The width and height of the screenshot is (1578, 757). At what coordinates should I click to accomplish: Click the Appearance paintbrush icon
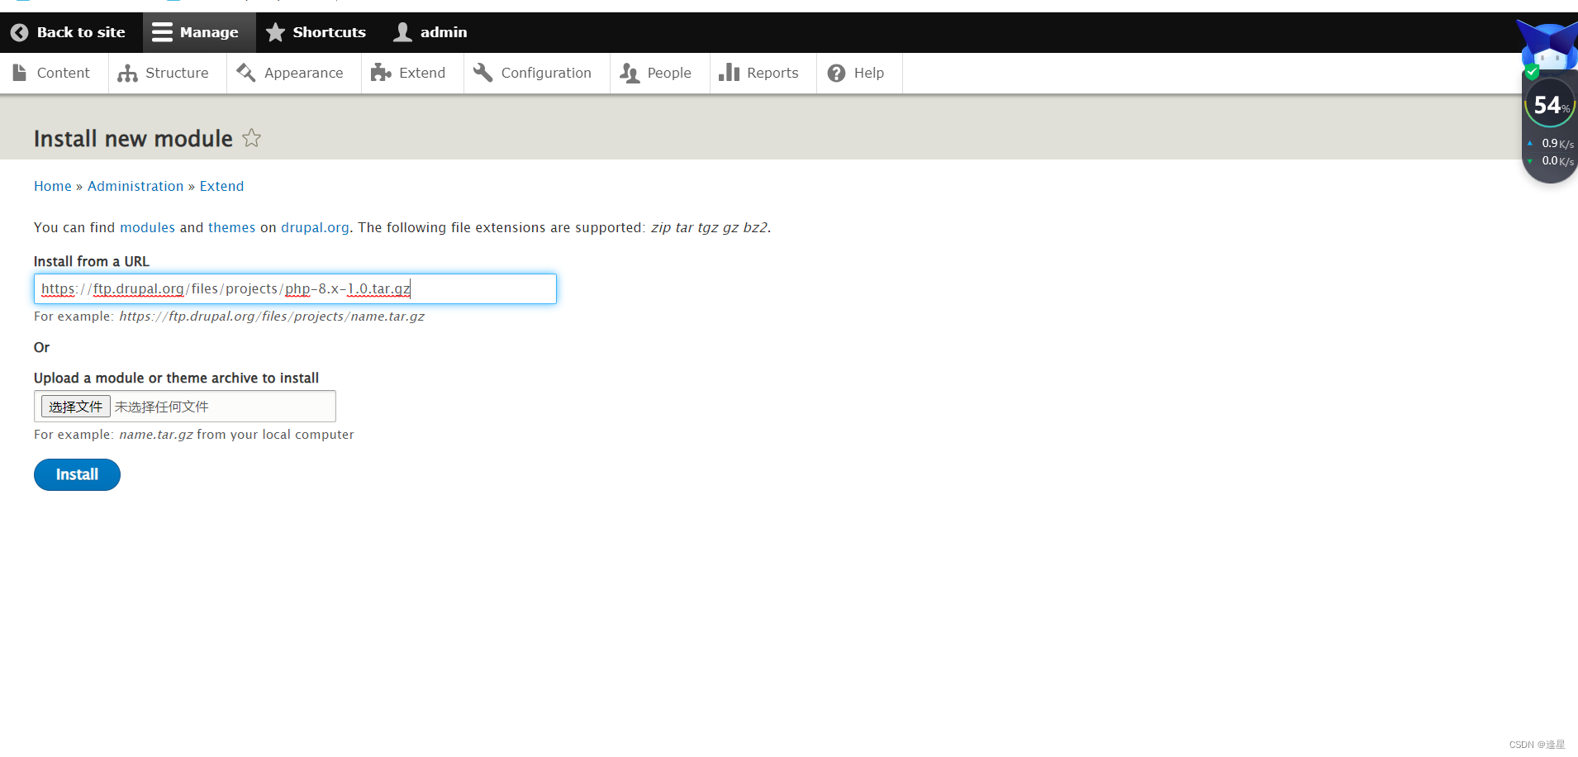click(245, 73)
